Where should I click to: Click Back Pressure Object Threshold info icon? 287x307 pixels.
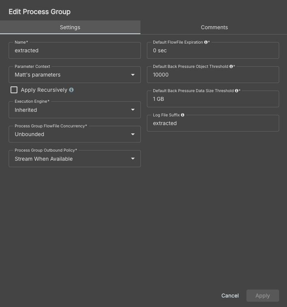coord(231,66)
